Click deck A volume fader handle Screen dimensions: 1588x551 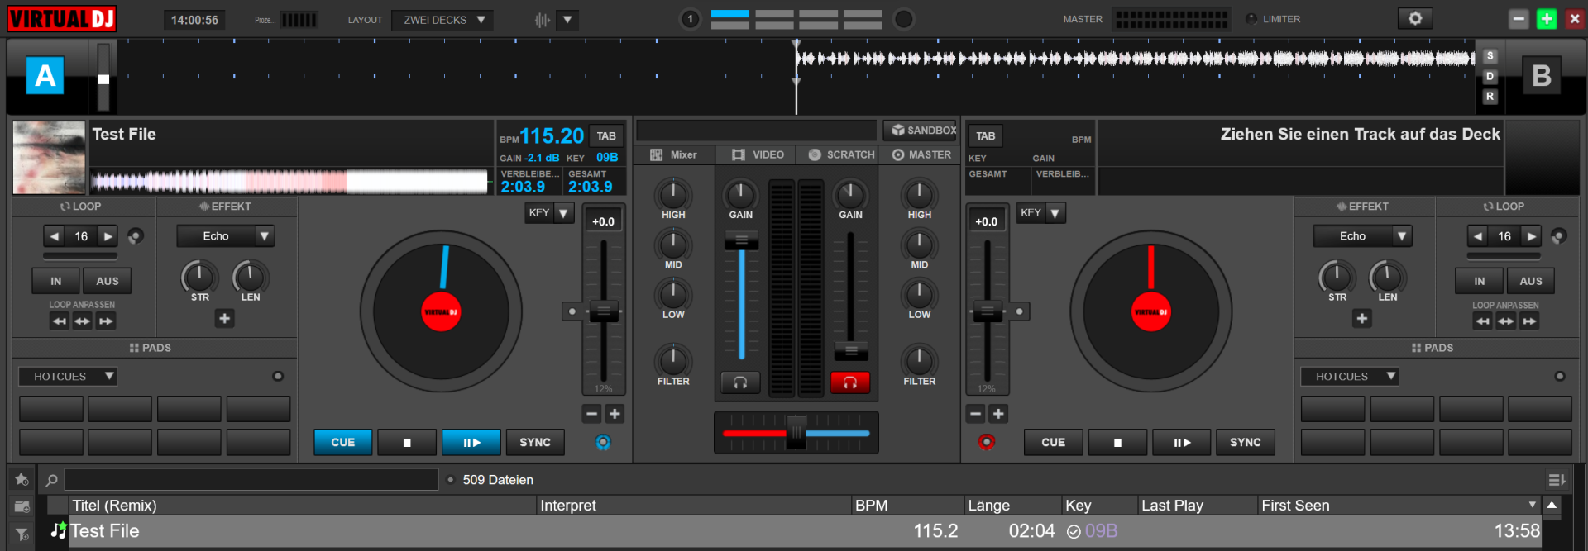(x=742, y=240)
